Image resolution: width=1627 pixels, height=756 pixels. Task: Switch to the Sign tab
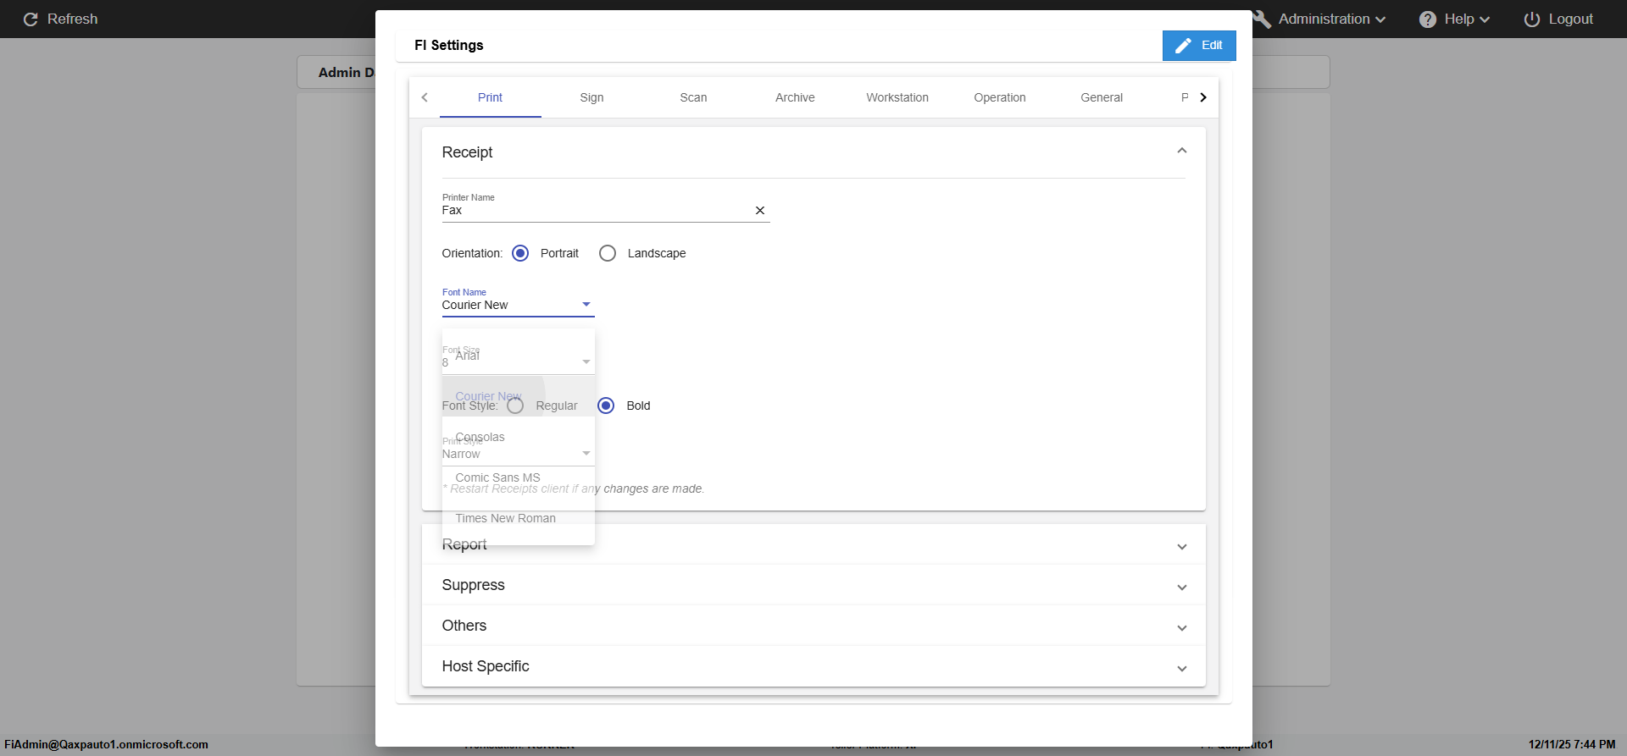591,97
